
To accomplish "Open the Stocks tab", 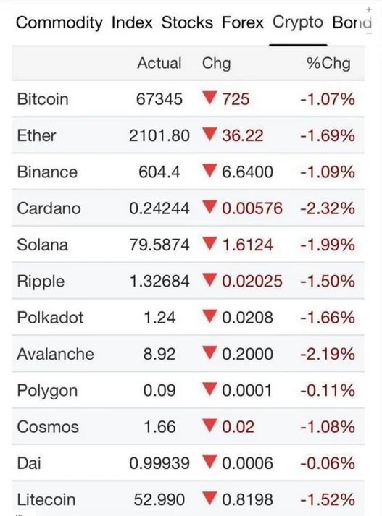I will [x=187, y=22].
